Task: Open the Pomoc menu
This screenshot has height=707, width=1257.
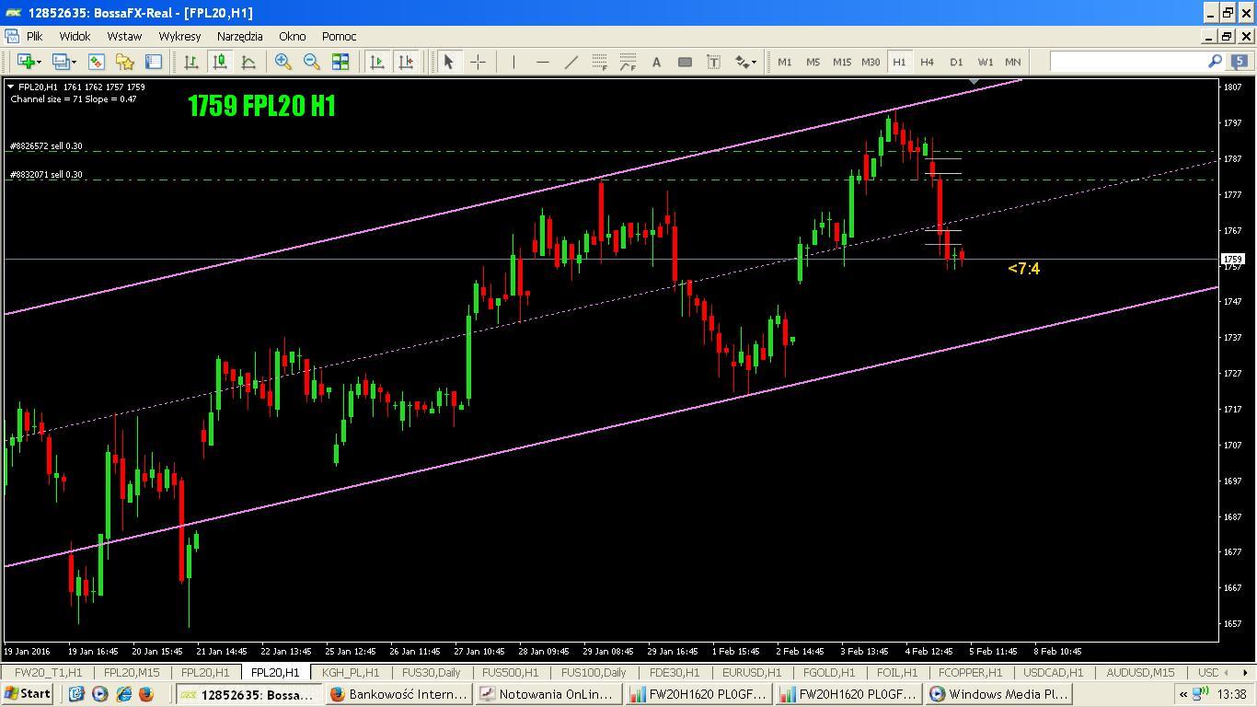Action: (x=339, y=36)
